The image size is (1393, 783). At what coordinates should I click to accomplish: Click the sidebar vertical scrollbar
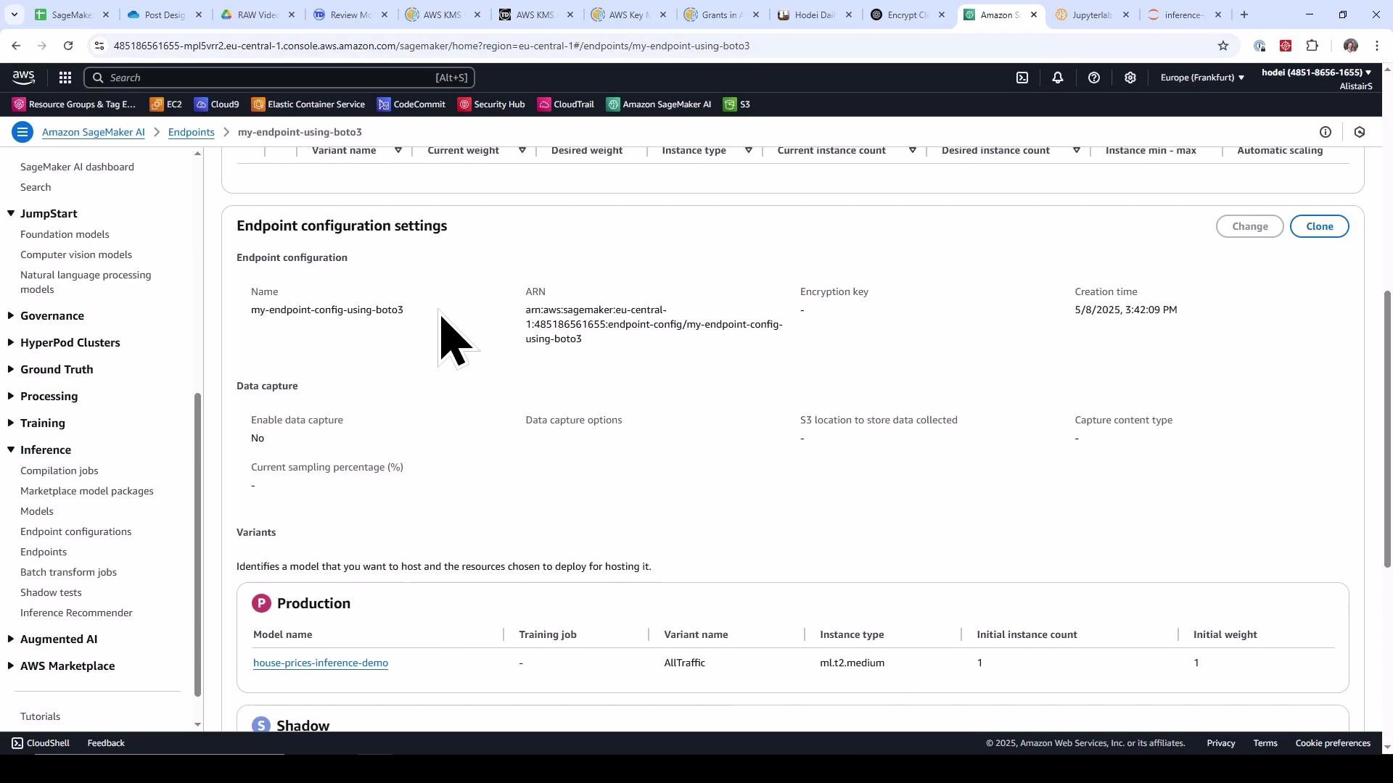tap(197, 544)
